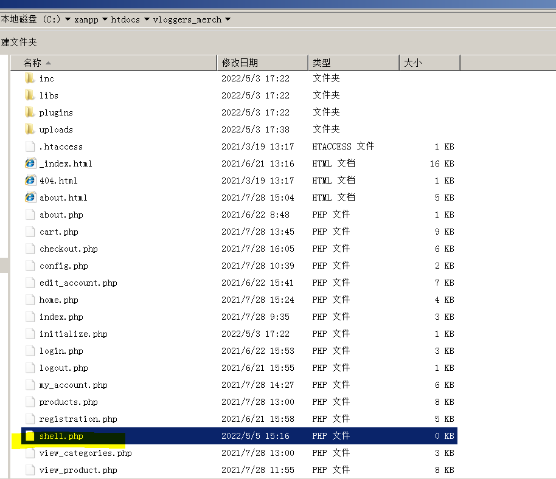Viewport: 556px width, 479px height.
Task: Select the login.php file icon
Action: tap(30, 350)
